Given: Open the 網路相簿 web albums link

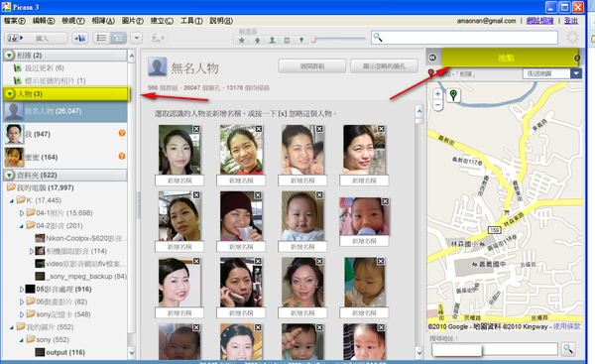Looking at the screenshot, I should pyautogui.click(x=540, y=21).
